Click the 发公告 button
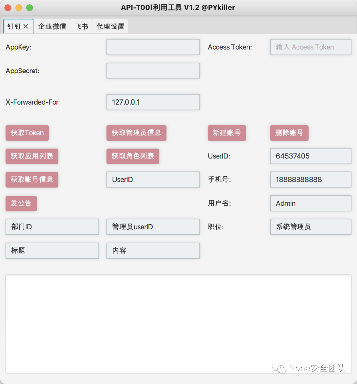357x384 pixels. click(21, 203)
